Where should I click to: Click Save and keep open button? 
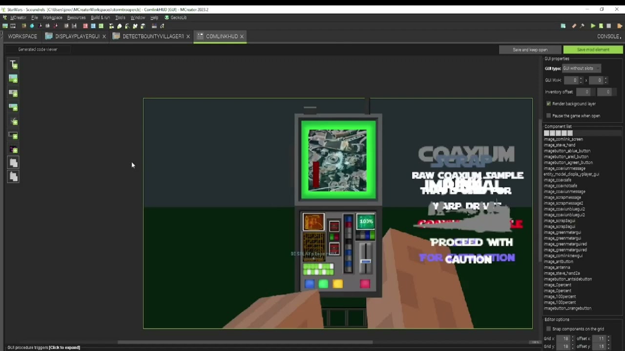530,50
